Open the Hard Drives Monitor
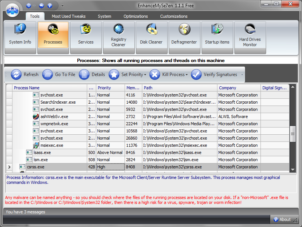Screen dimensions: 302x227 250,37
